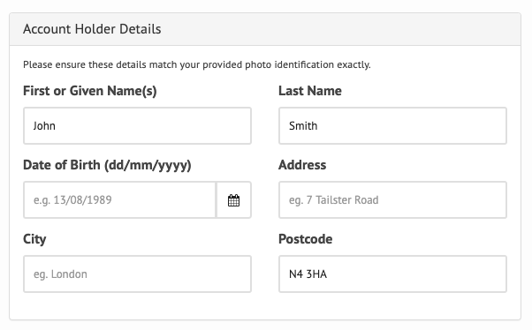Click the 'First or Given Name(s)' label

pos(90,91)
